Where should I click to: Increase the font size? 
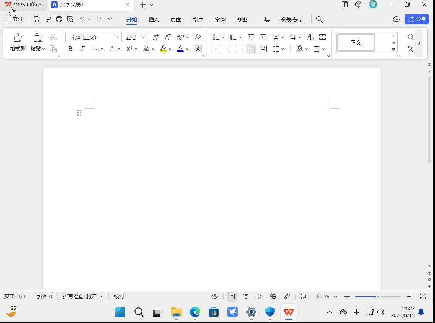pos(155,37)
